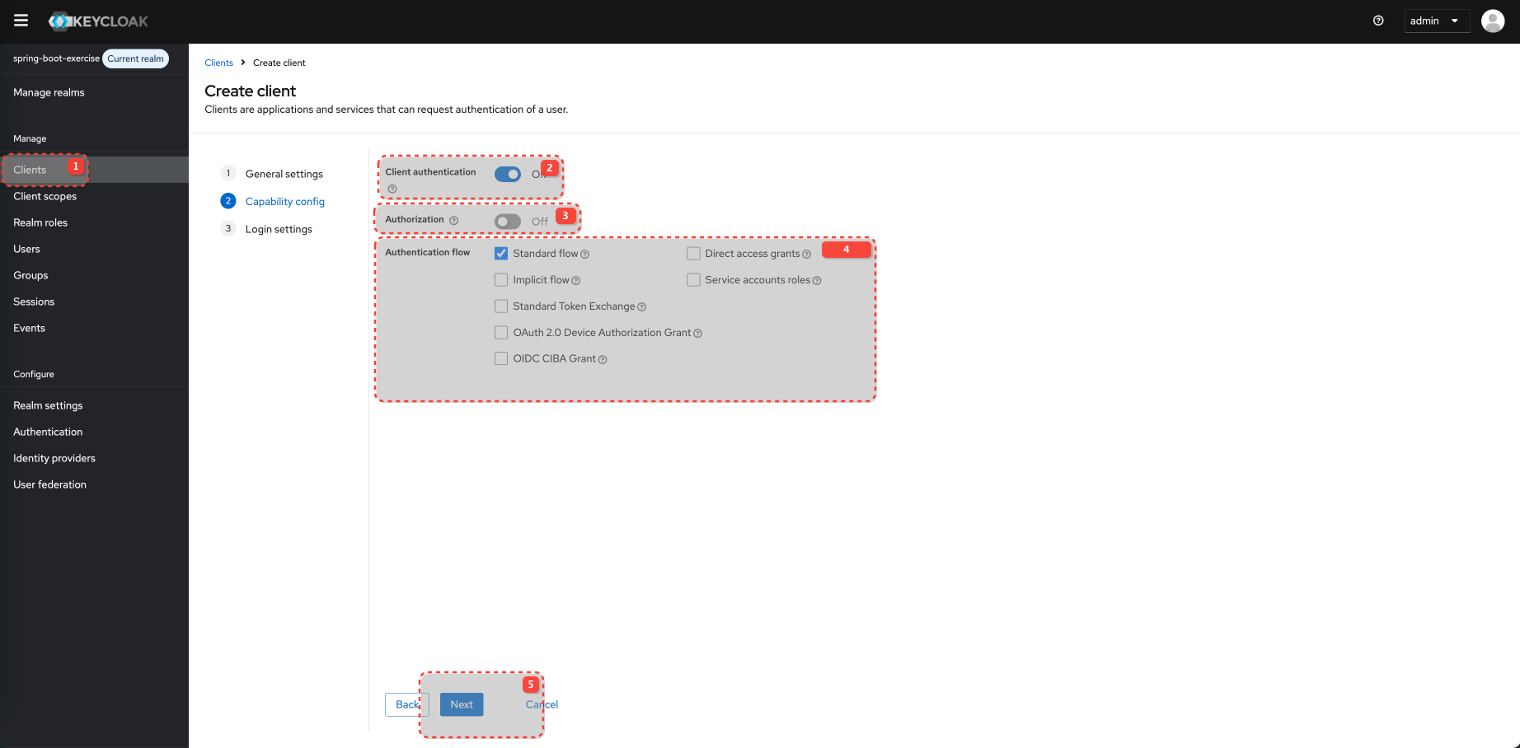This screenshot has height=748, width=1520.
Task: Open help tooltip for Client authentication
Action: (x=392, y=189)
